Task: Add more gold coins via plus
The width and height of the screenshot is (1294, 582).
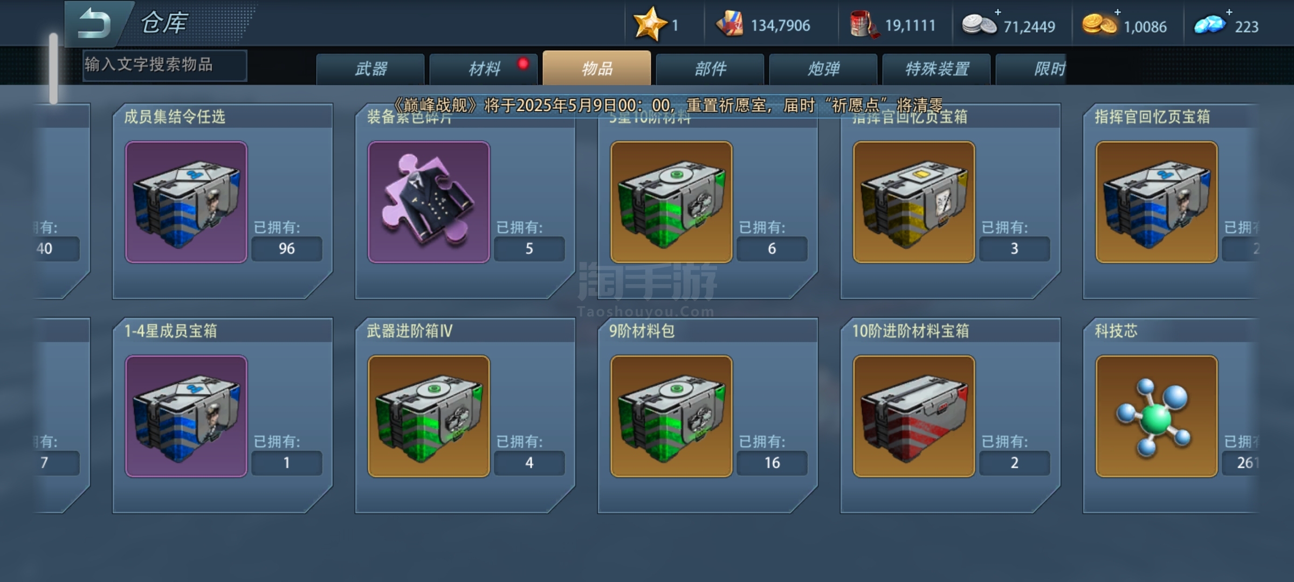Action: point(1118,11)
